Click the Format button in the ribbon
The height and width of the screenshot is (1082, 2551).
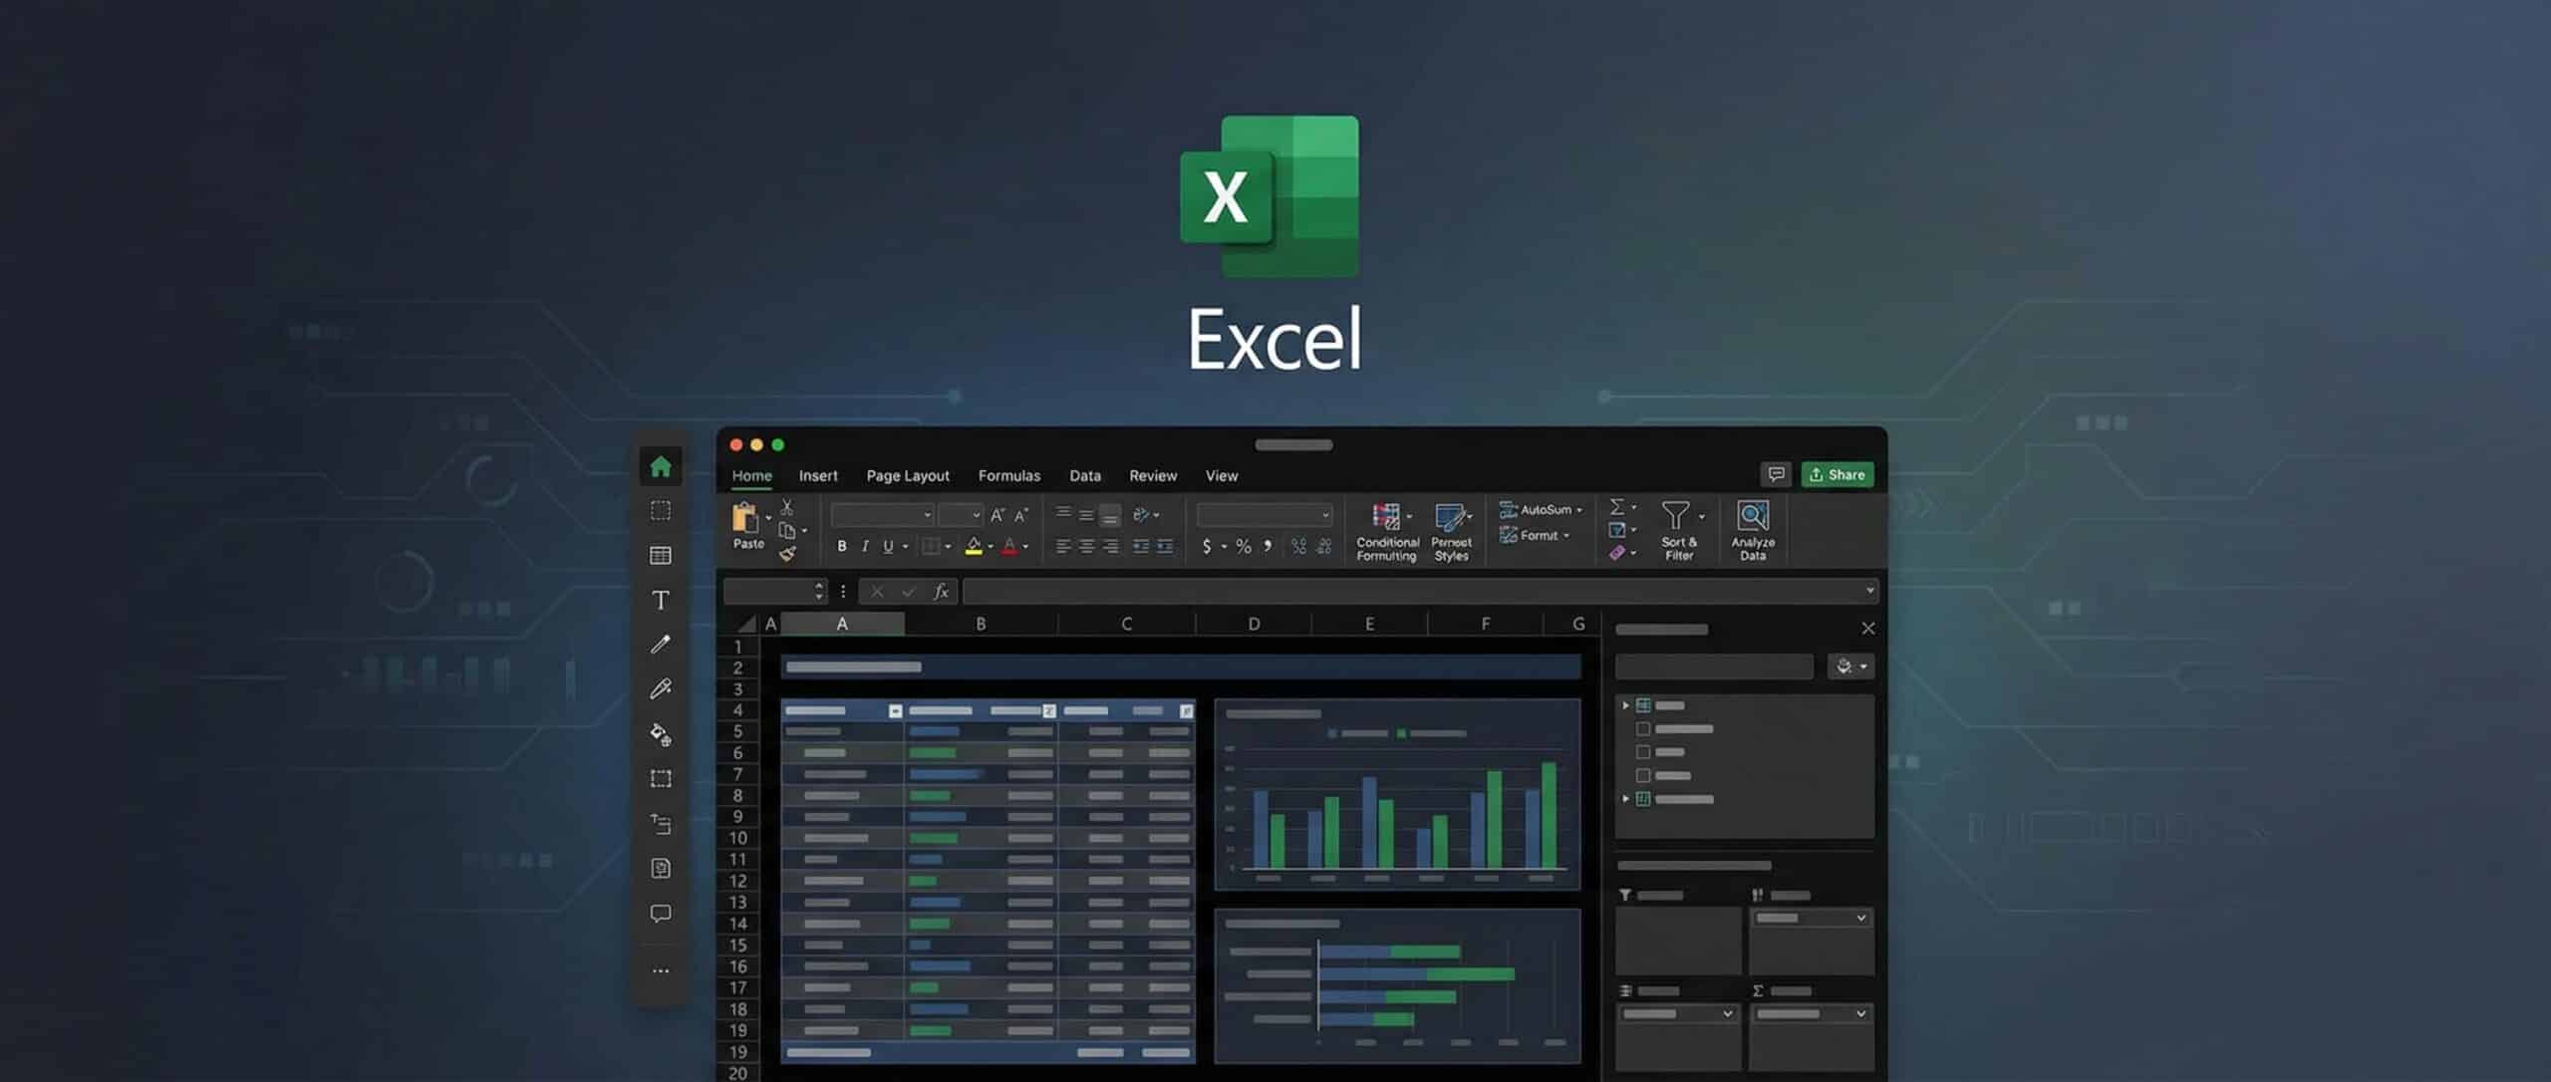1535,535
